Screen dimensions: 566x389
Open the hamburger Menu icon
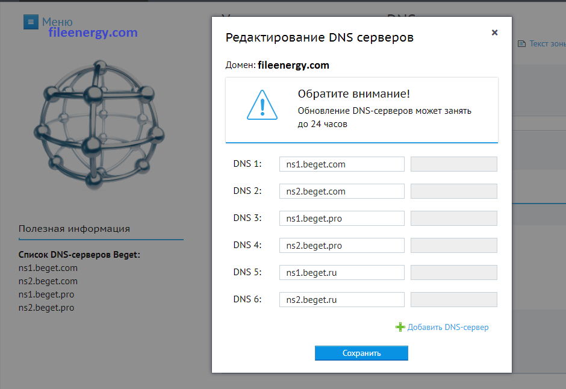(x=31, y=22)
